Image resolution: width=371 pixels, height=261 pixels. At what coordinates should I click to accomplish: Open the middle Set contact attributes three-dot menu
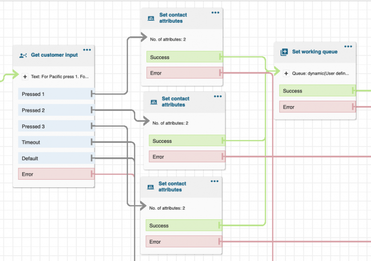point(218,96)
